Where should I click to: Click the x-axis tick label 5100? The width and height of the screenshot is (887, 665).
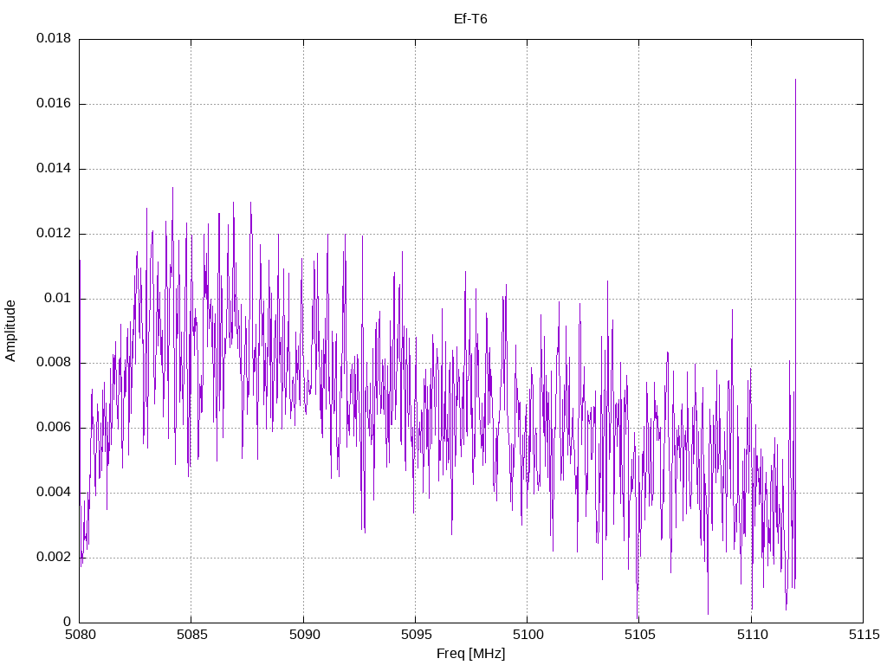[528, 635]
